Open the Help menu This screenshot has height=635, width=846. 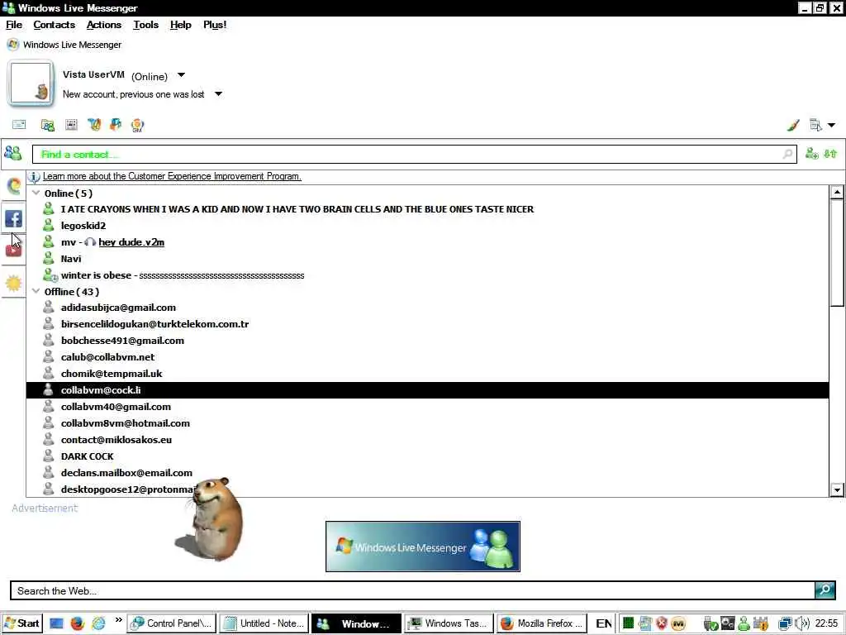(x=180, y=25)
